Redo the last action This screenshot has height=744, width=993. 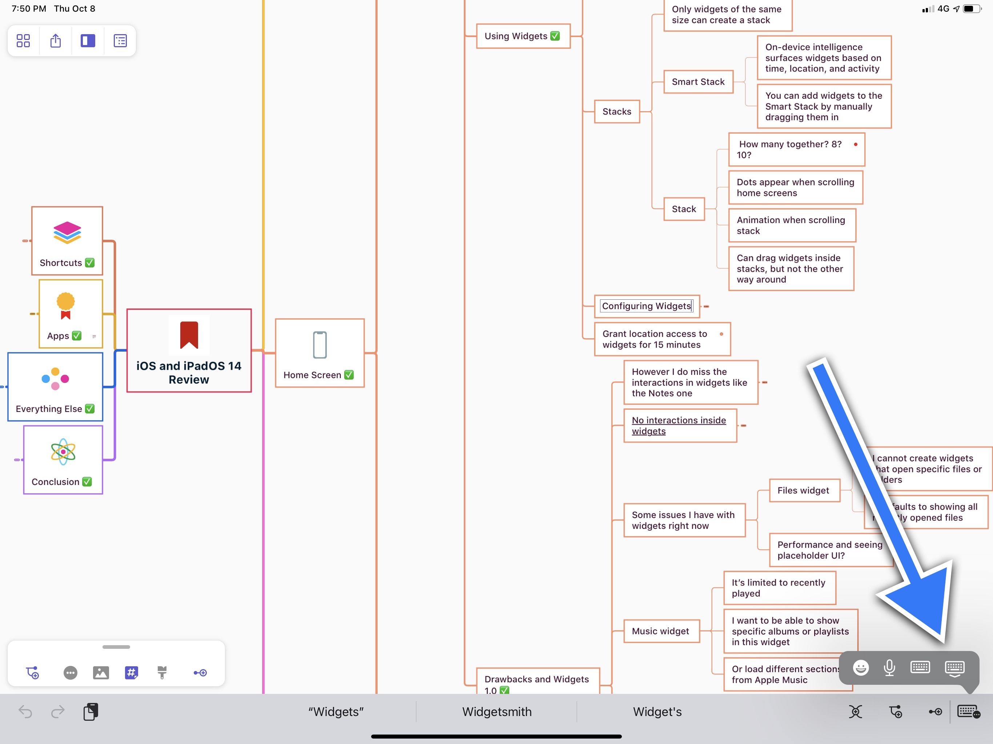pyautogui.click(x=58, y=712)
